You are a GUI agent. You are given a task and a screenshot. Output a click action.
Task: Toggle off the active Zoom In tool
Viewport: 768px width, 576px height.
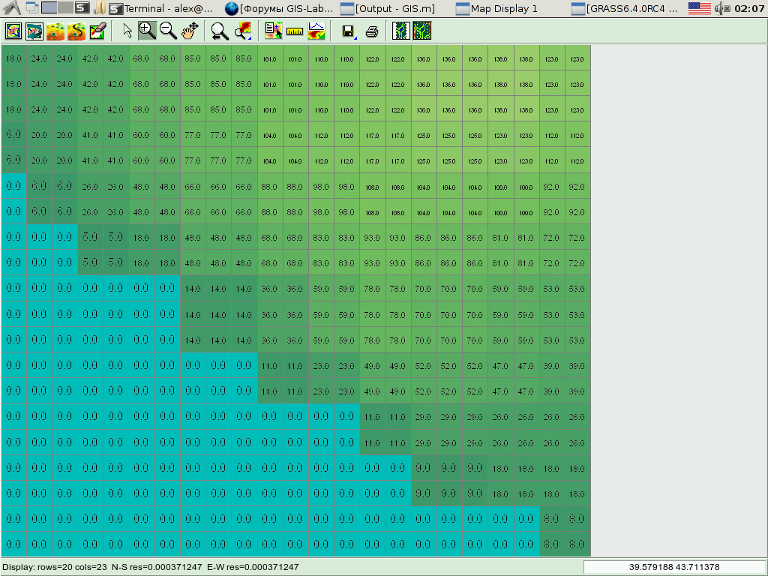click(148, 31)
